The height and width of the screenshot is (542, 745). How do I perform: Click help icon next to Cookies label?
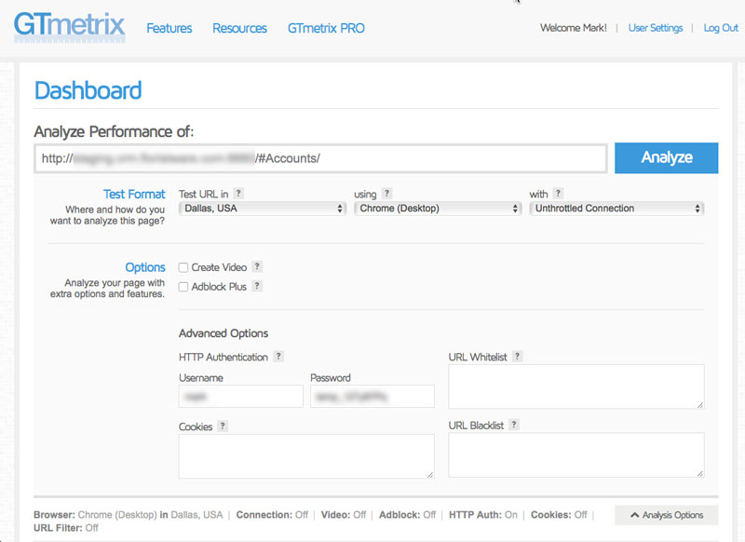(223, 427)
